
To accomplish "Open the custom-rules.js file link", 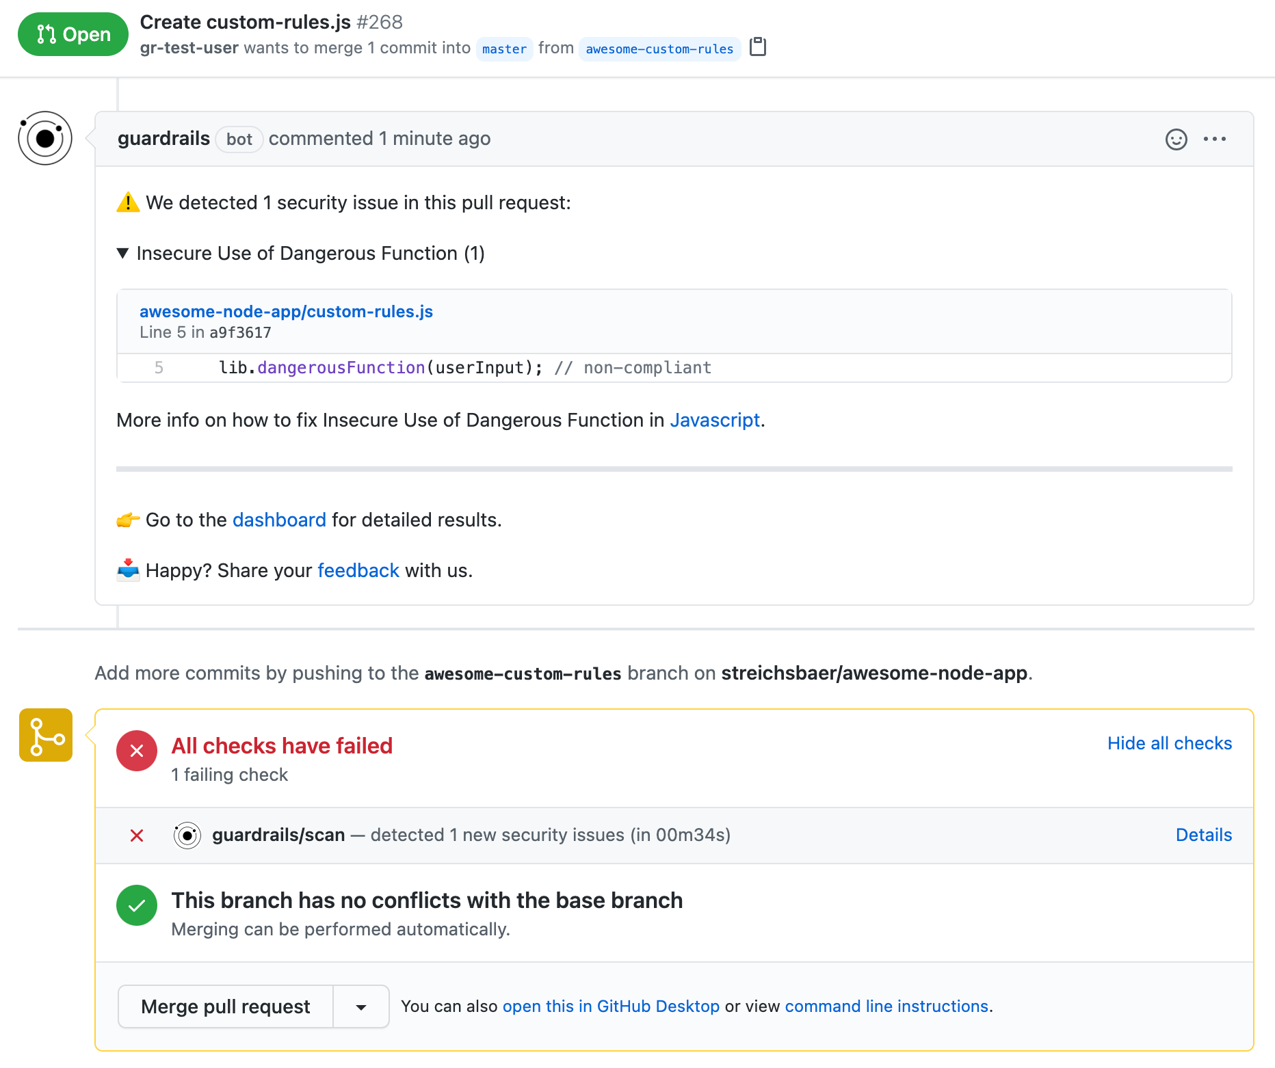I will coord(286,312).
